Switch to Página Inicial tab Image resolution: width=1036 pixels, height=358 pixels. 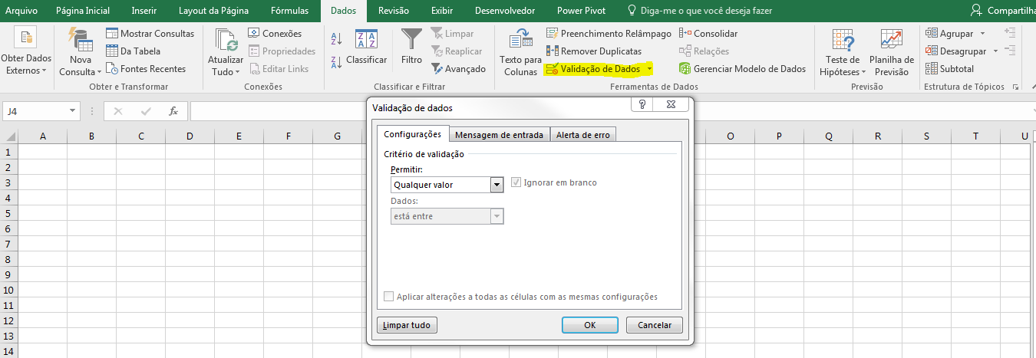pyautogui.click(x=83, y=11)
